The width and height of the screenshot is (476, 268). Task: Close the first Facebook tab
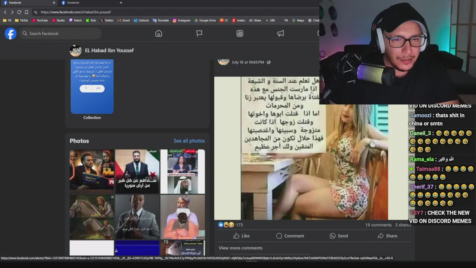(x=54, y=3)
